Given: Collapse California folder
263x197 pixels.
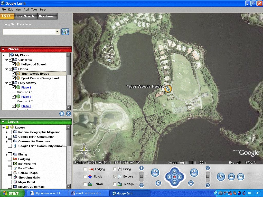Looking at the screenshot, I should pos(7,60).
